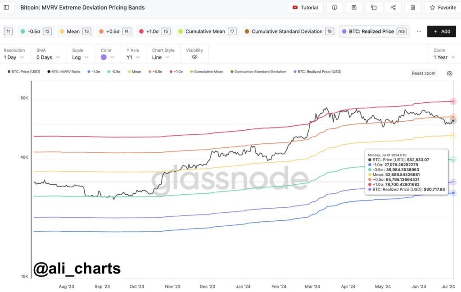Duplicate the chart using the copy icon
Image resolution: width=461 pixels, height=292 pixels.
point(374,7)
